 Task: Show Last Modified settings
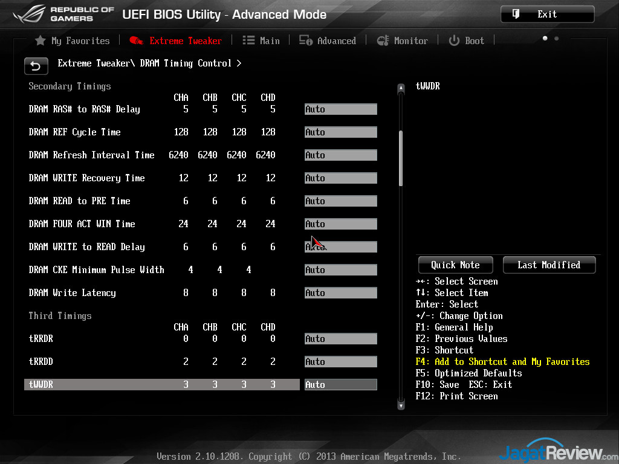click(x=549, y=265)
